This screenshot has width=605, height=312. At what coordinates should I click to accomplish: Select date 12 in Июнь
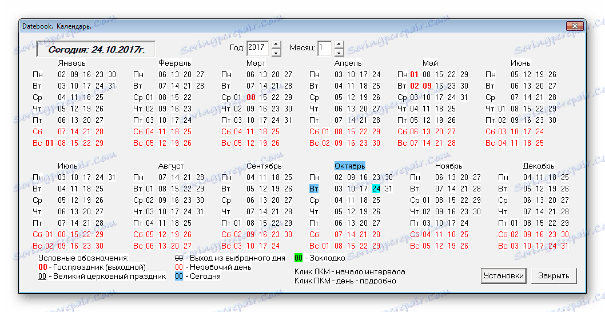click(527, 74)
